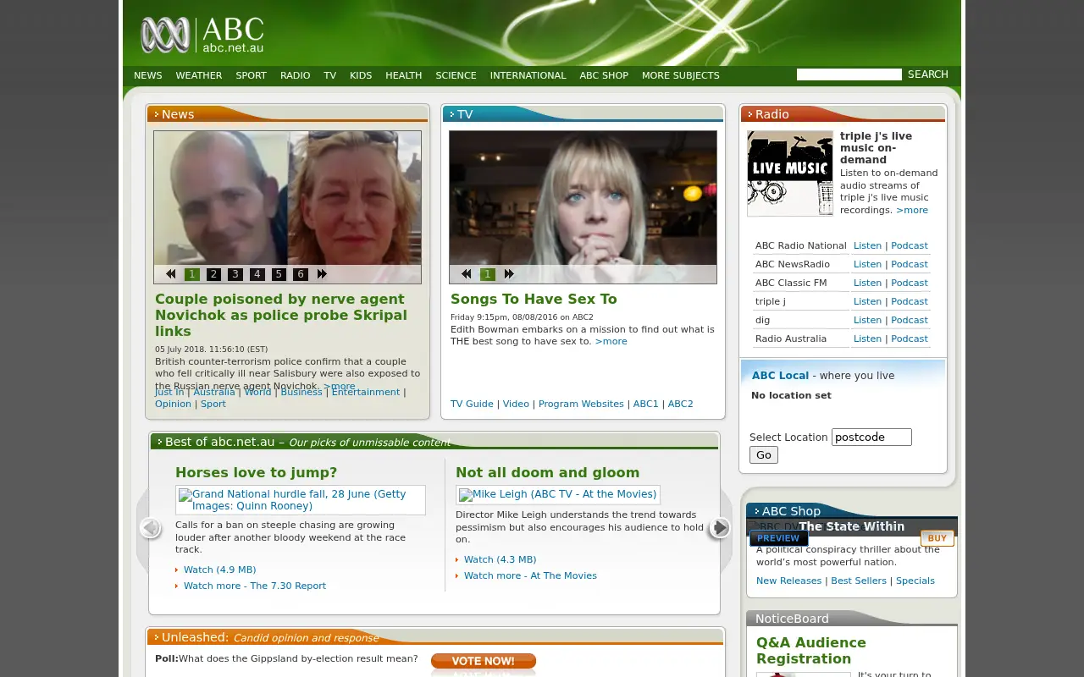The height and width of the screenshot is (677, 1084).
Task: Open triple j Podcast link
Action: tap(910, 301)
